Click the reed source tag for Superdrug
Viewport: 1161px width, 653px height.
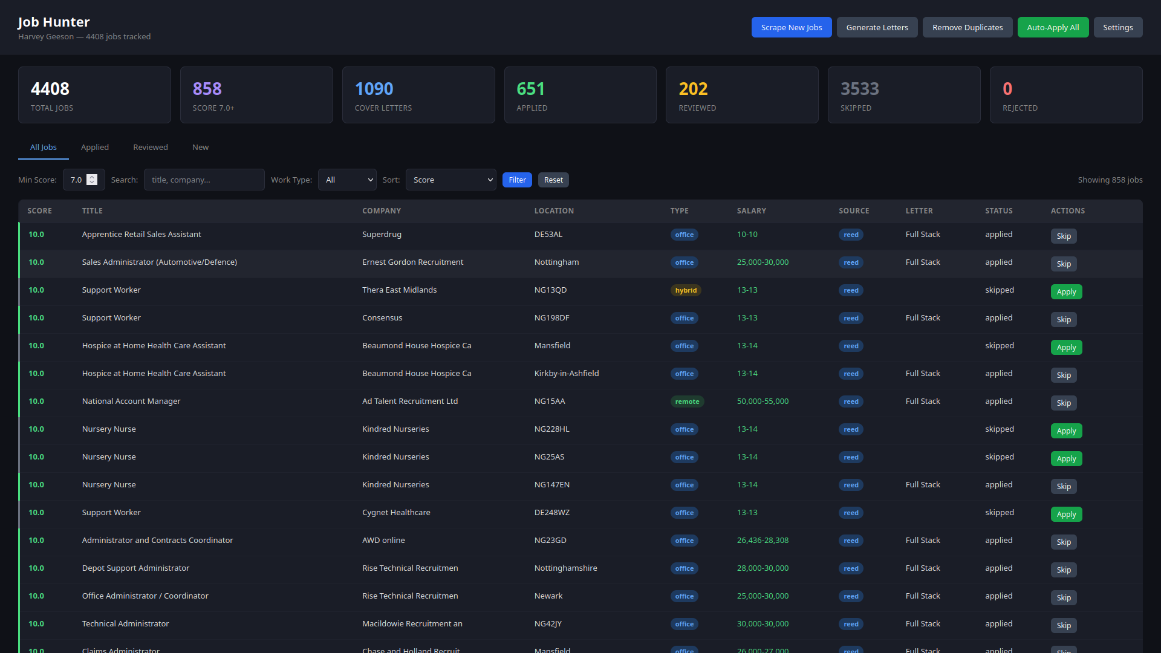click(x=851, y=235)
